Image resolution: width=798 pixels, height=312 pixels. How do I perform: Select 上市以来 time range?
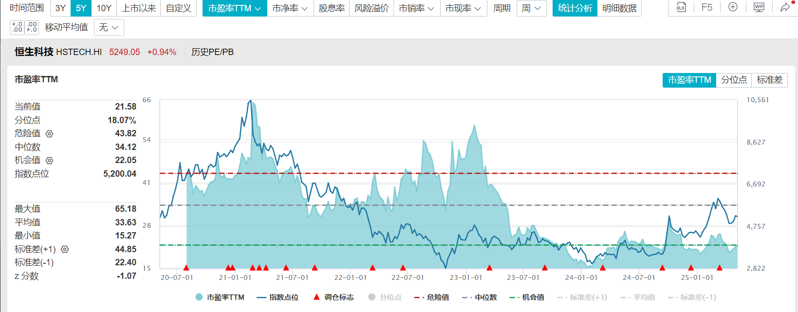[x=139, y=8]
